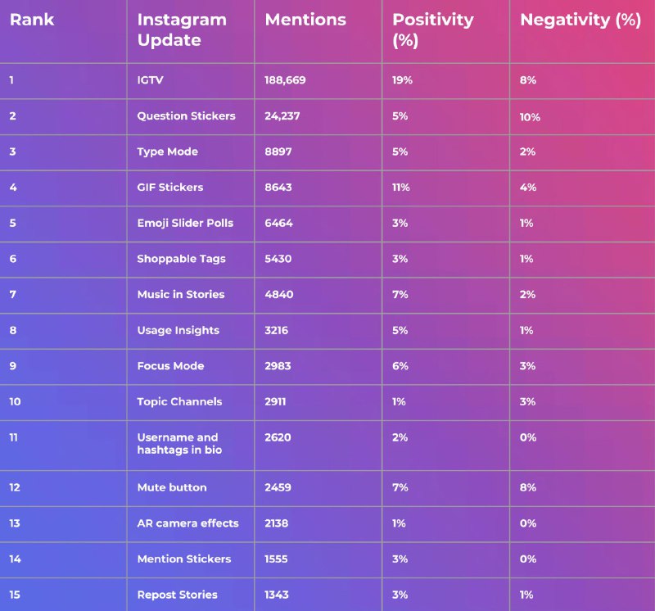Click the IGTV cell
The height and width of the screenshot is (611, 655).
(x=150, y=80)
